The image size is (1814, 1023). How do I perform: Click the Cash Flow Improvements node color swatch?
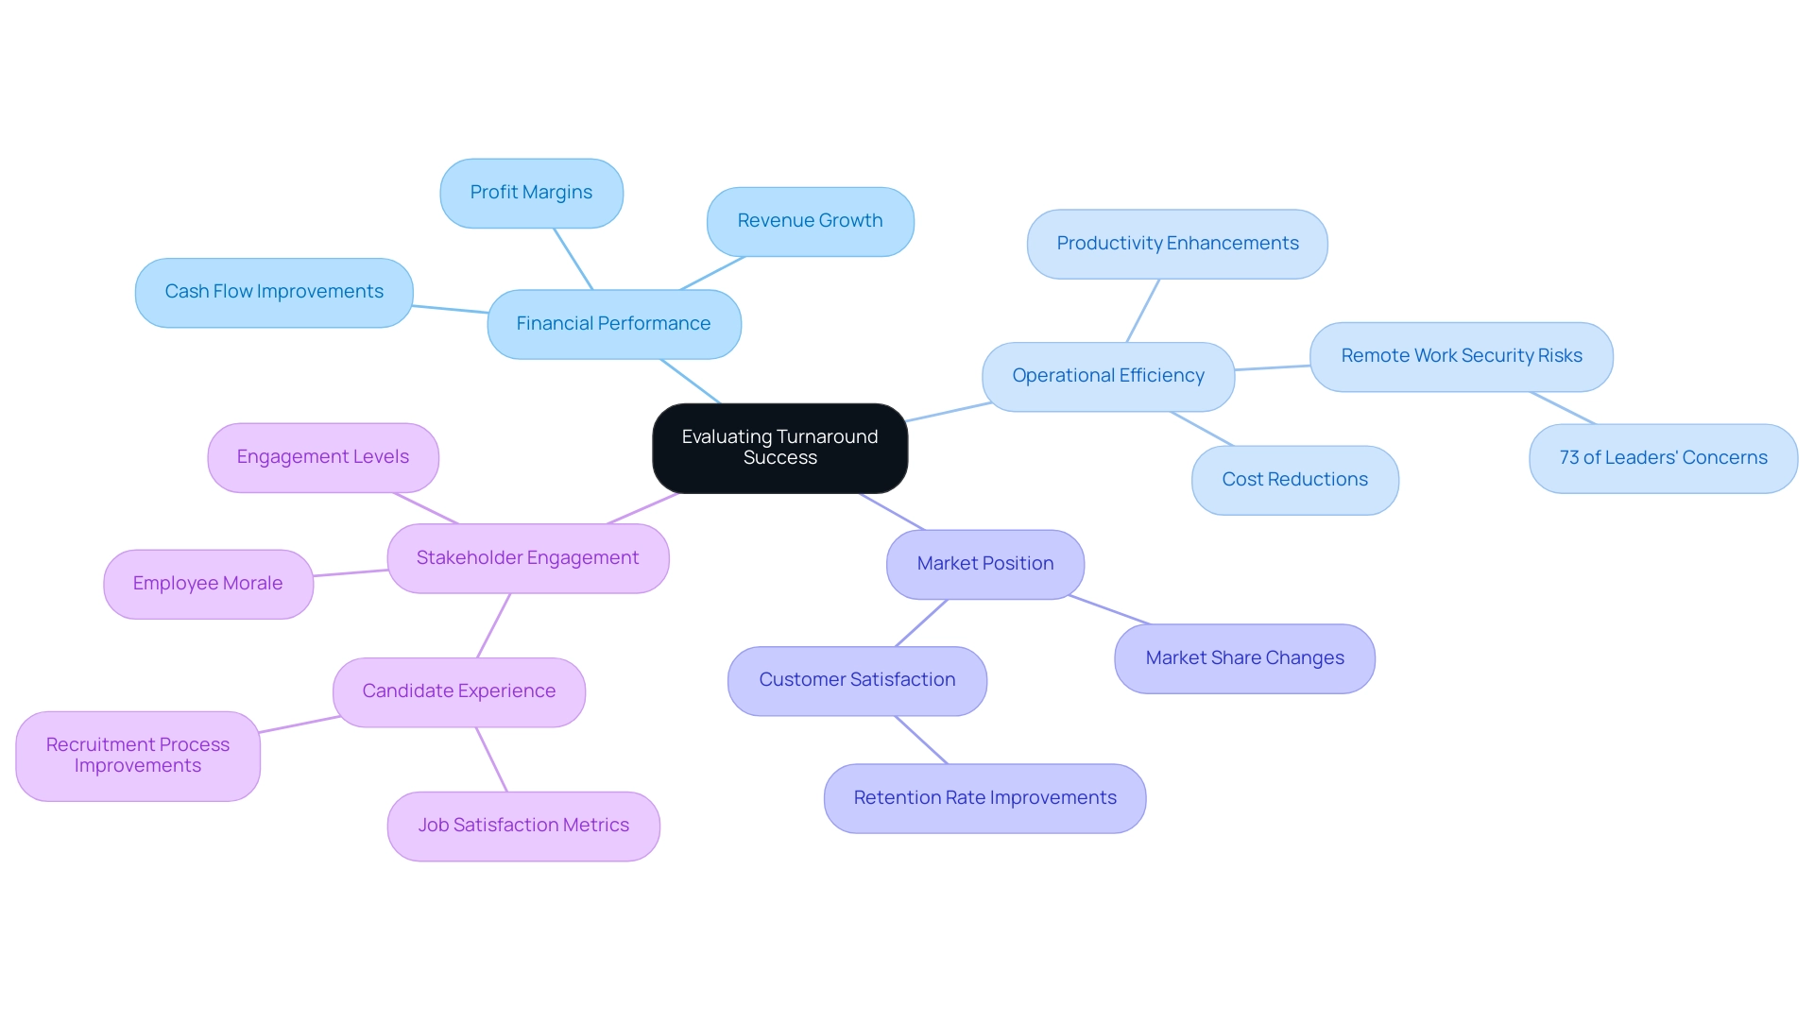point(274,290)
